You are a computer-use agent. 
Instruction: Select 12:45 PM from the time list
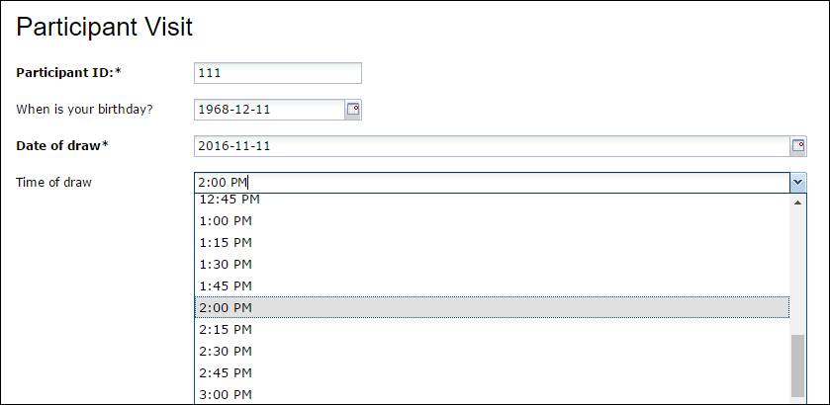[x=492, y=200]
